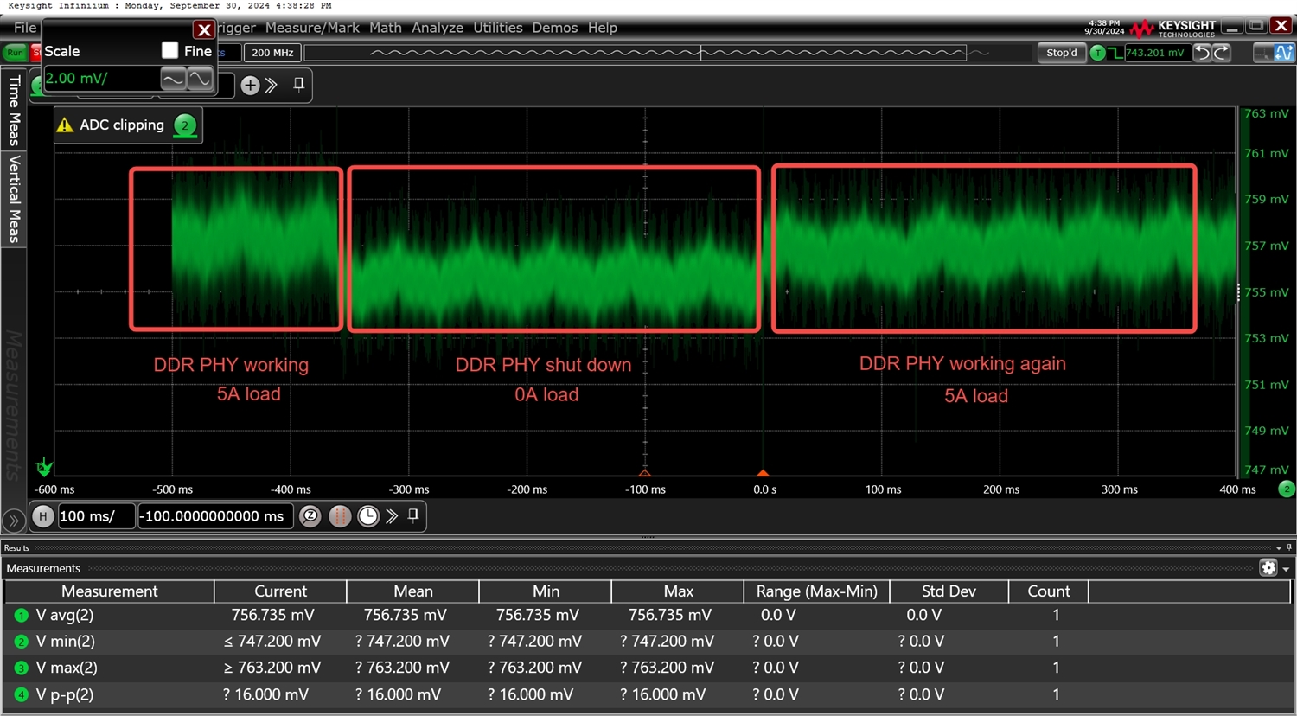Viewport: 1297px width, 716px height.
Task: Click the Keysight Technologies logo
Action: (x=1172, y=29)
